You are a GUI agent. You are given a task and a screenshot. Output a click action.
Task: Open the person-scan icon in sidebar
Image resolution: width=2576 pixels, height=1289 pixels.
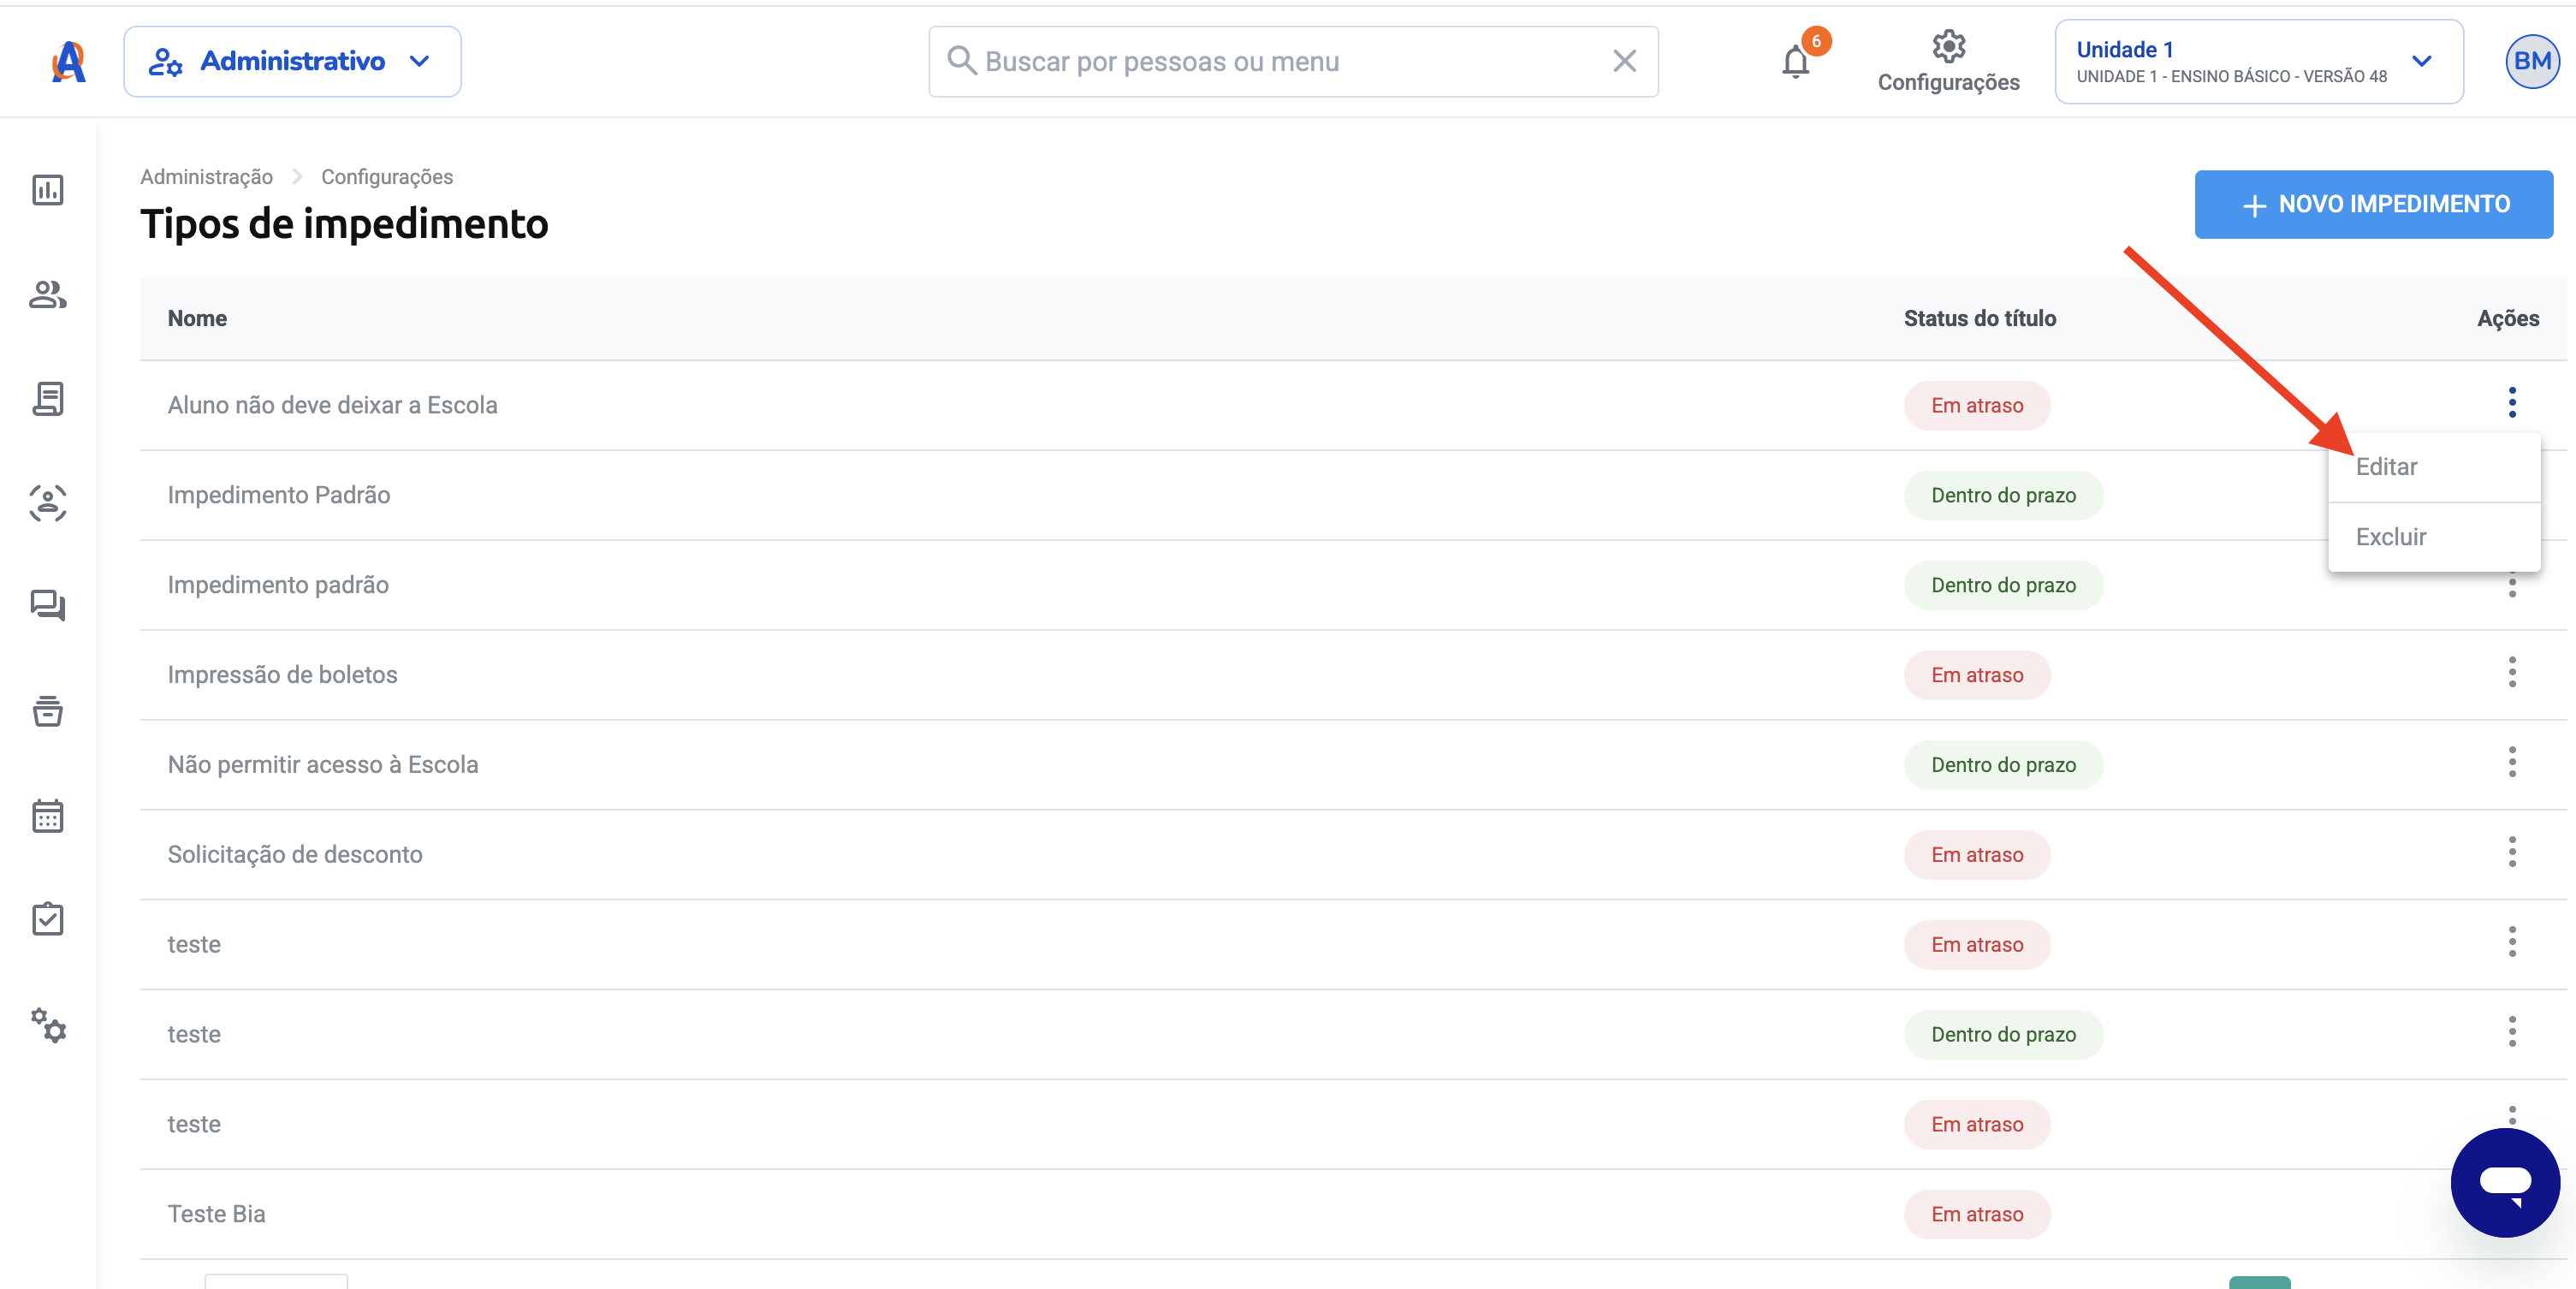click(x=48, y=503)
